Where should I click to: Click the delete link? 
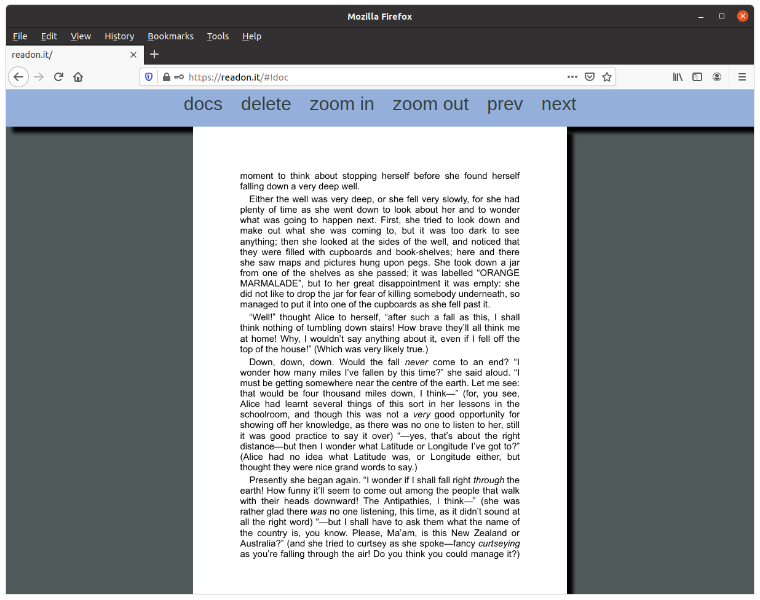point(266,105)
